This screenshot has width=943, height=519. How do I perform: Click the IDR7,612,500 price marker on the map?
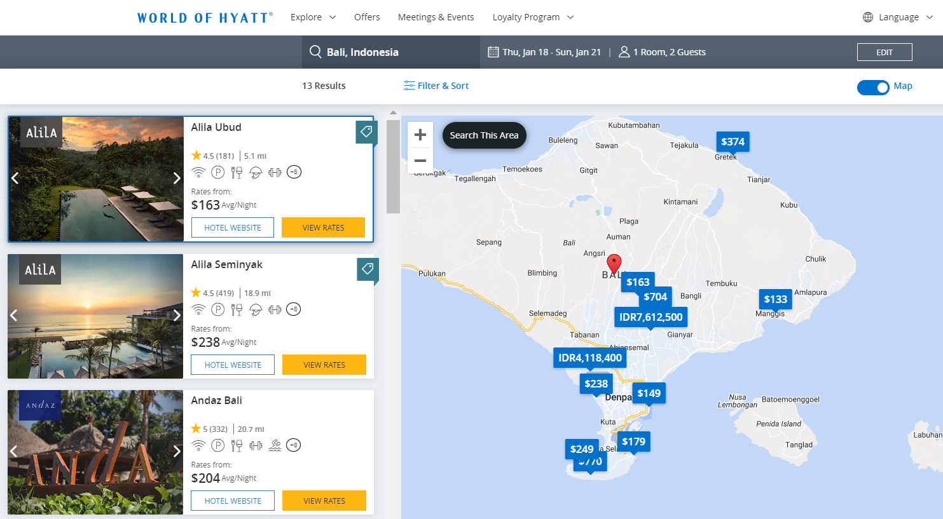[650, 316]
